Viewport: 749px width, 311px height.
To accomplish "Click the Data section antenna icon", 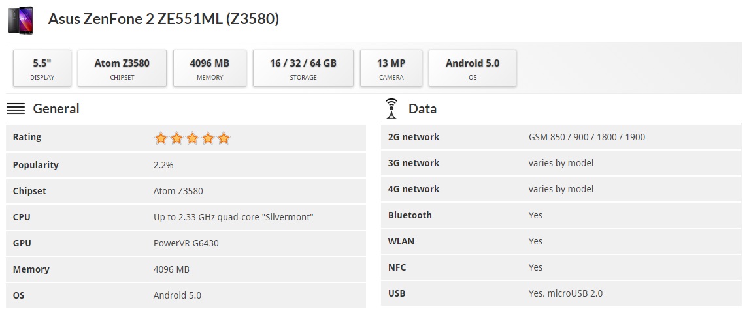I will click(391, 109).
